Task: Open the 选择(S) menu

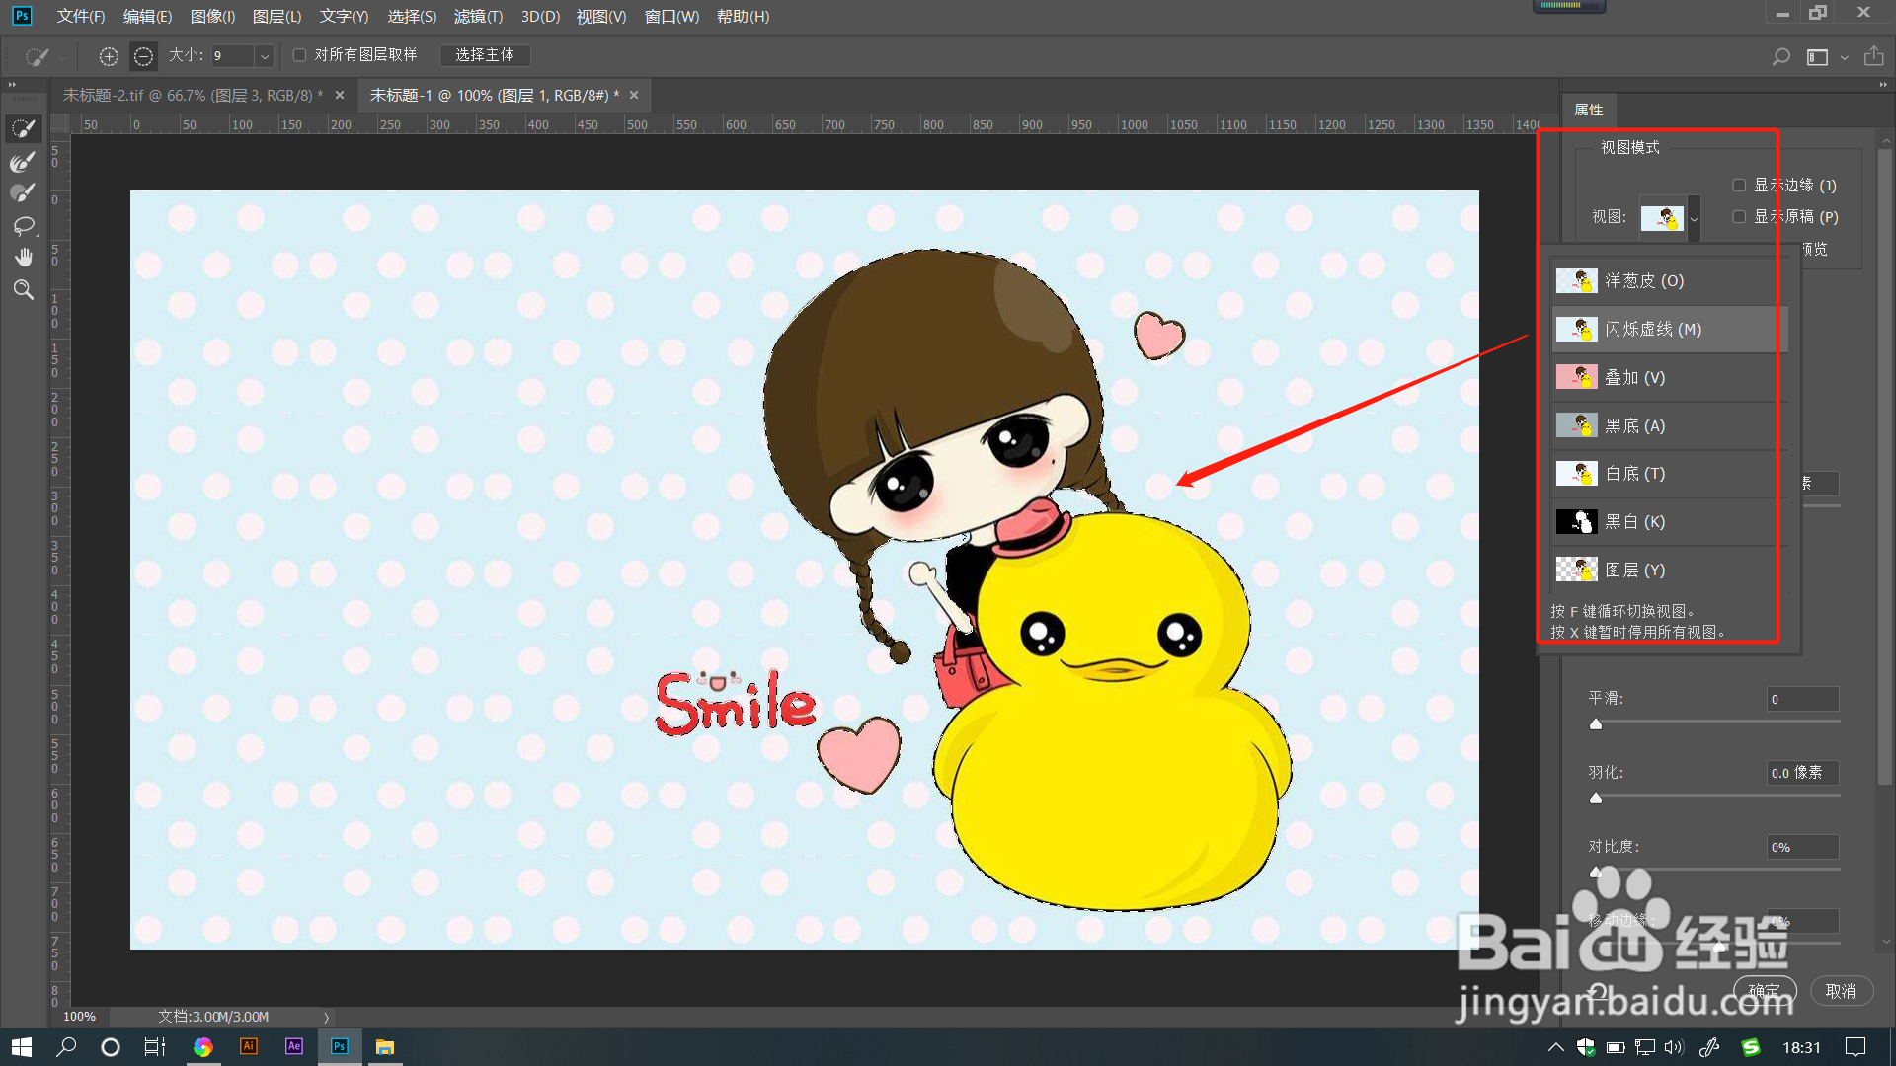Action: 412,16
